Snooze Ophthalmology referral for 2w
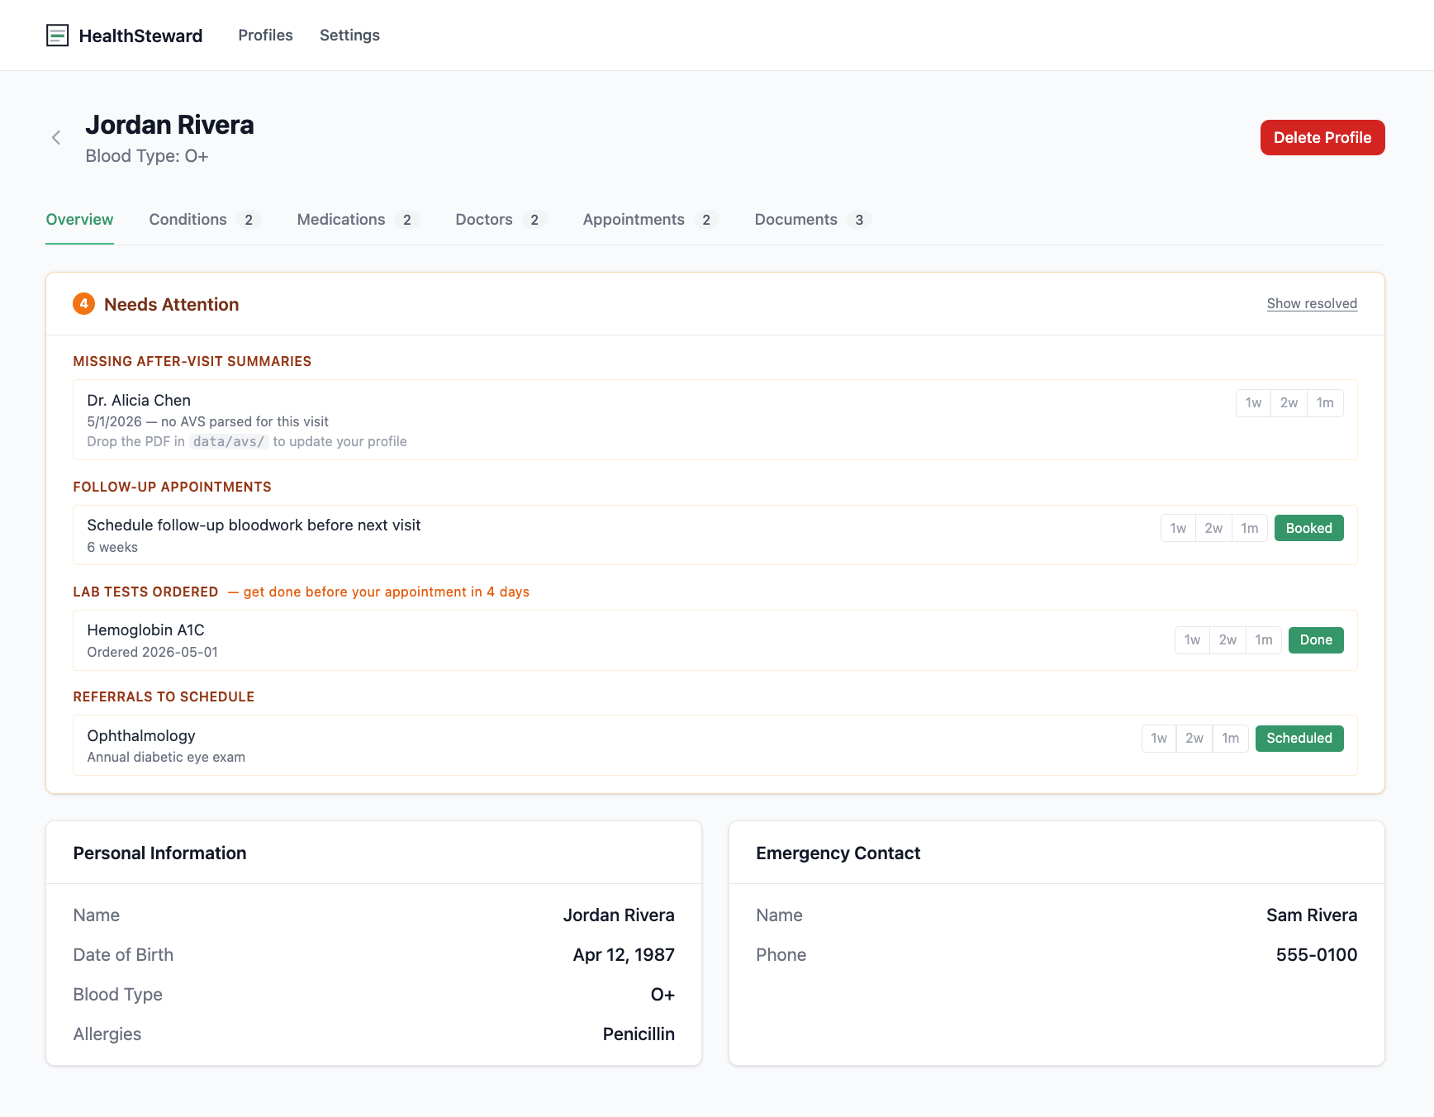This screenshot has height=1117, width=1434. pyautogui.click(x=1194, y=739)
